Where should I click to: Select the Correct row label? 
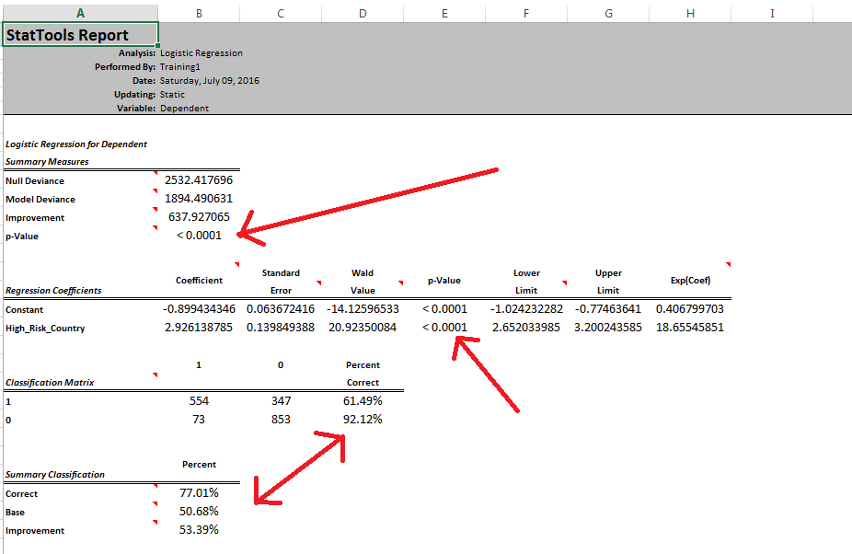(22, 494)
